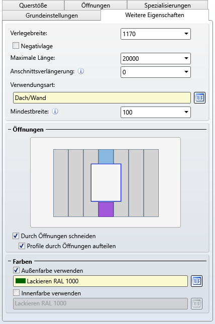215x324 pixels.
Task: Open the Maximale Länge dropdown arrow
Action: [186, 58]
